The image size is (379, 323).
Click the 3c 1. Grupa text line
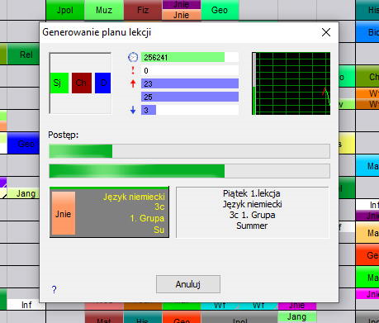point(252,215)
